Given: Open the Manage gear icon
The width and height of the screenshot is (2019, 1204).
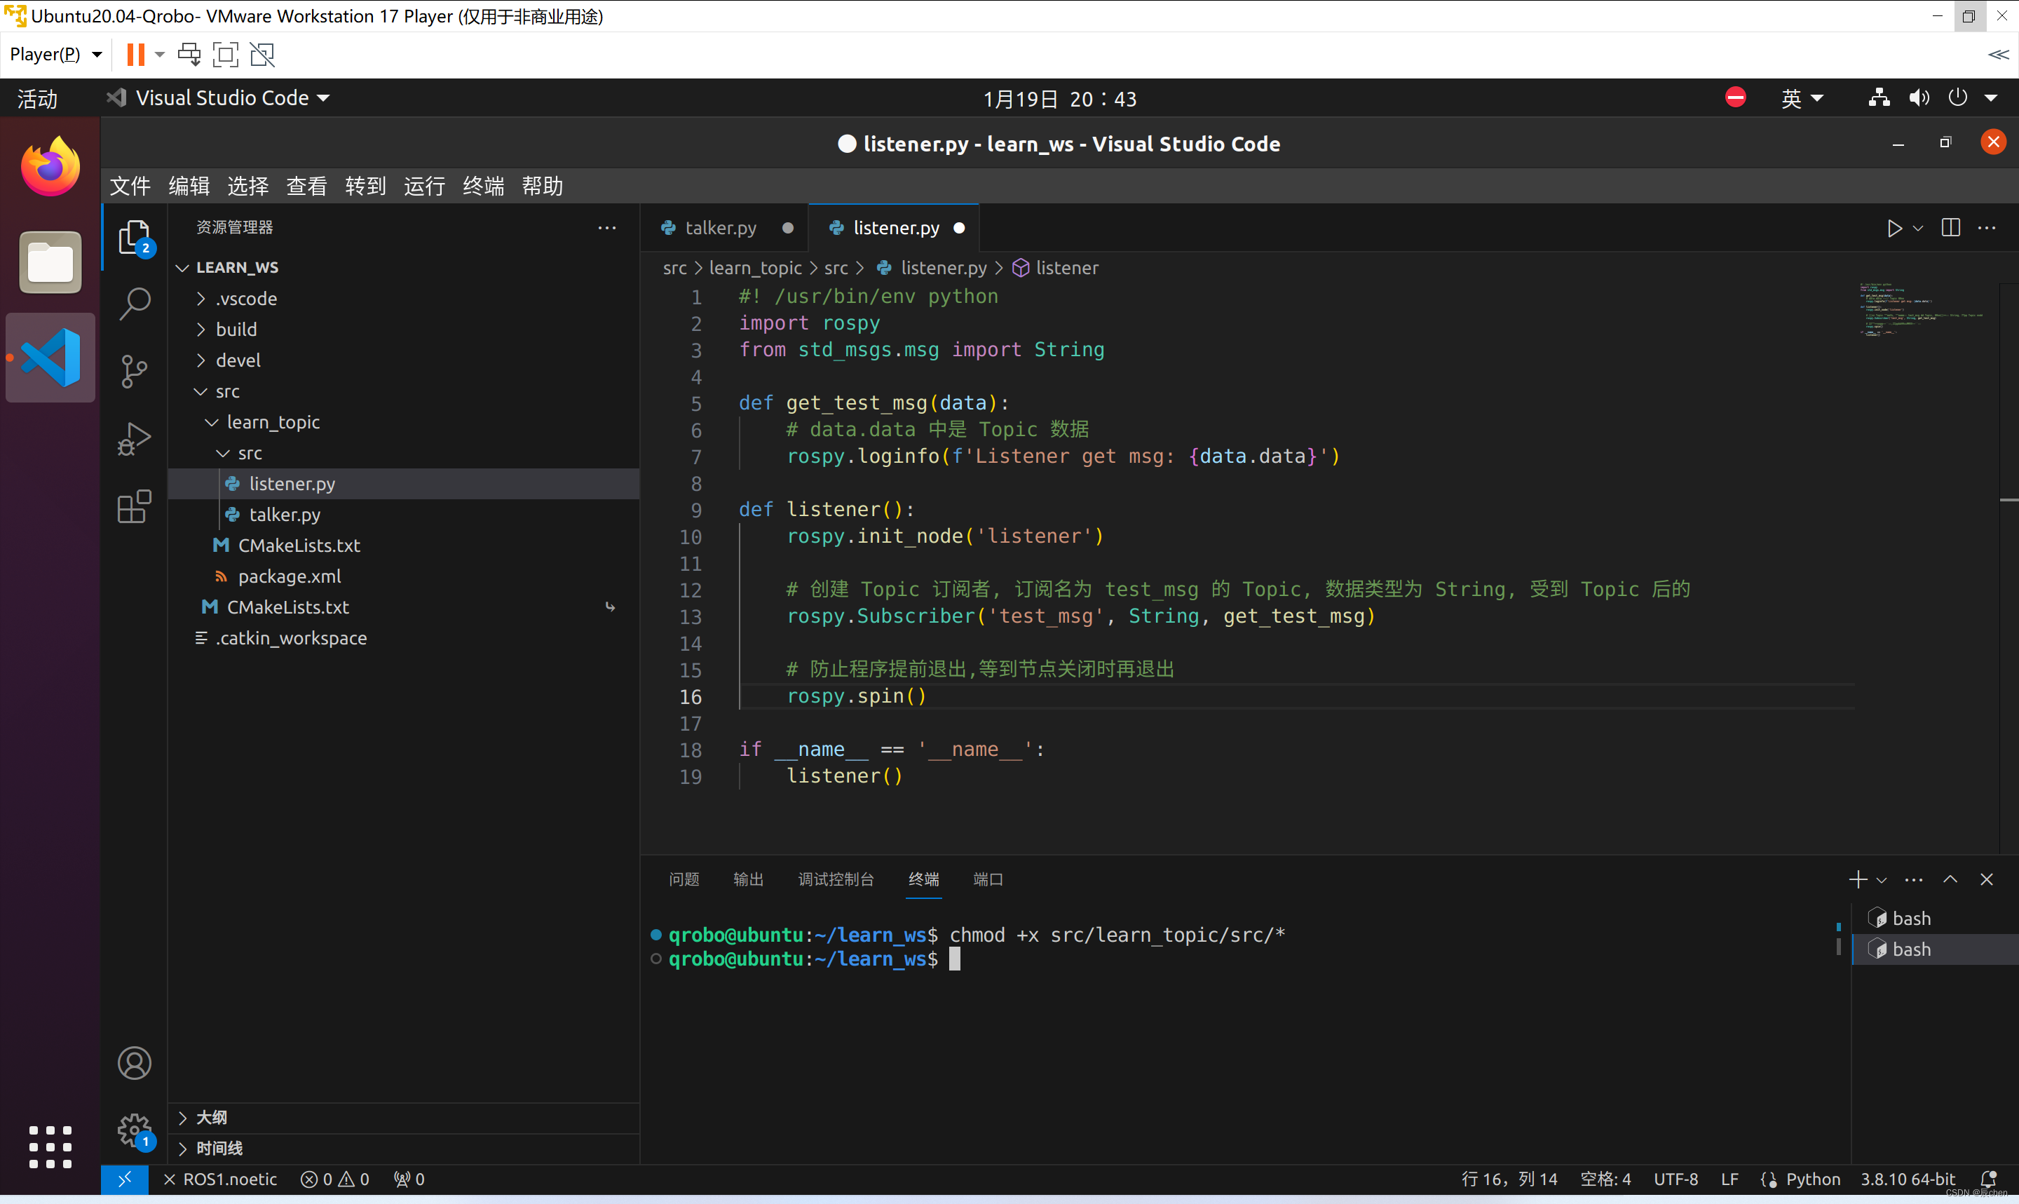Looking at the screenshot, I should (135, 1130).
